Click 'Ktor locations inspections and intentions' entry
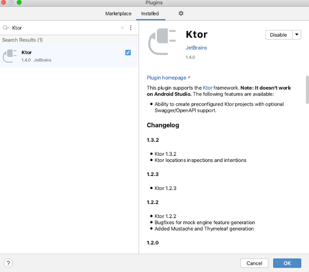 [200, 160]
